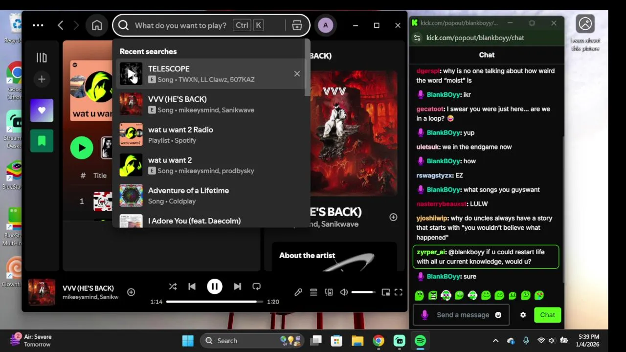Insert the angry green Kick emote
Image resolution: width=626 pixels, height=352 pixels.
tap(433, 295)
